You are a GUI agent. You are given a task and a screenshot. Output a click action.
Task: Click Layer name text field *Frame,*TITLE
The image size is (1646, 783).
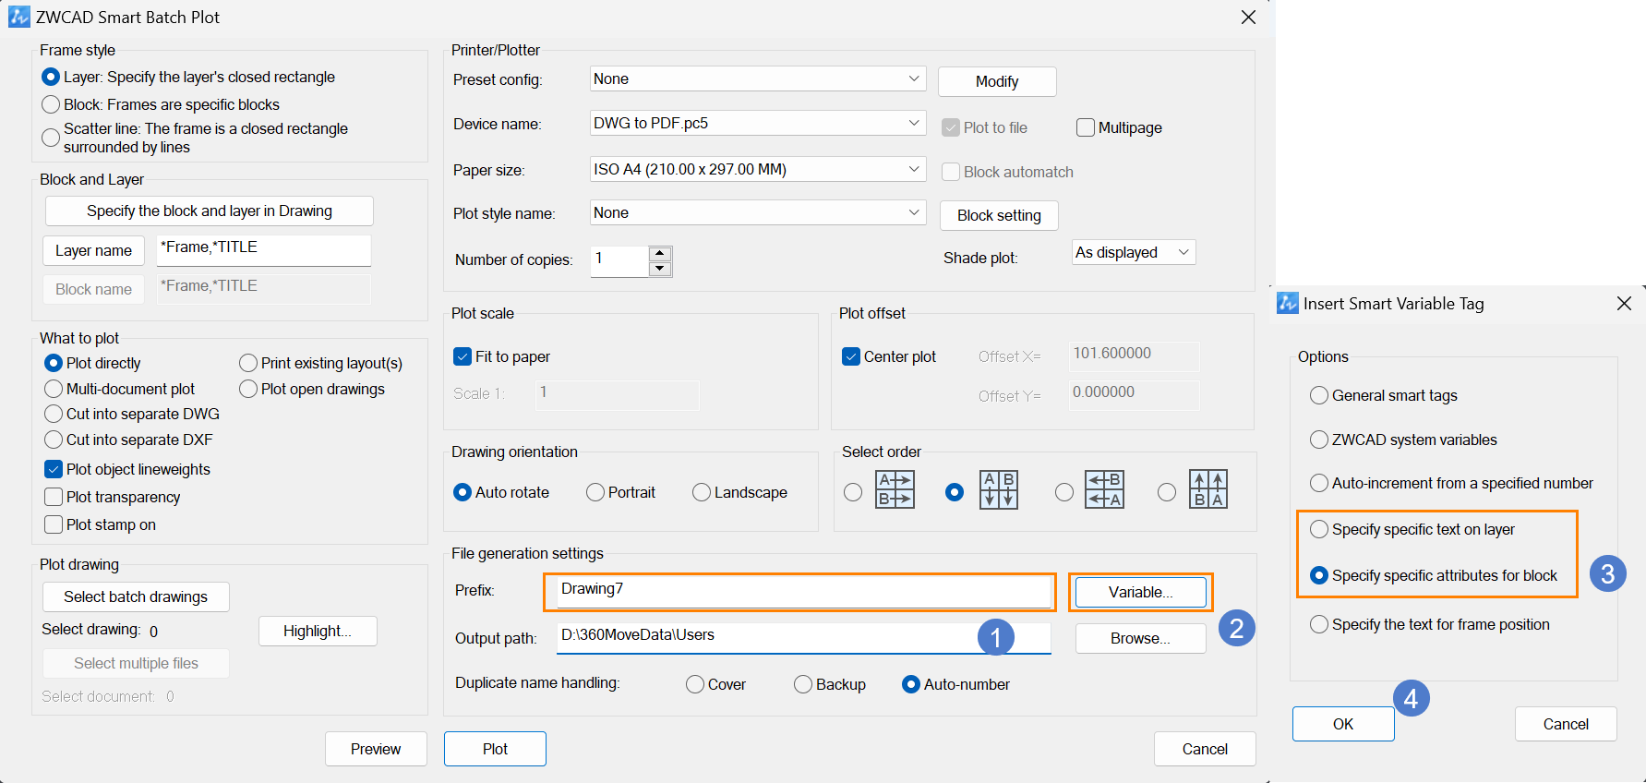click(264, 249)
